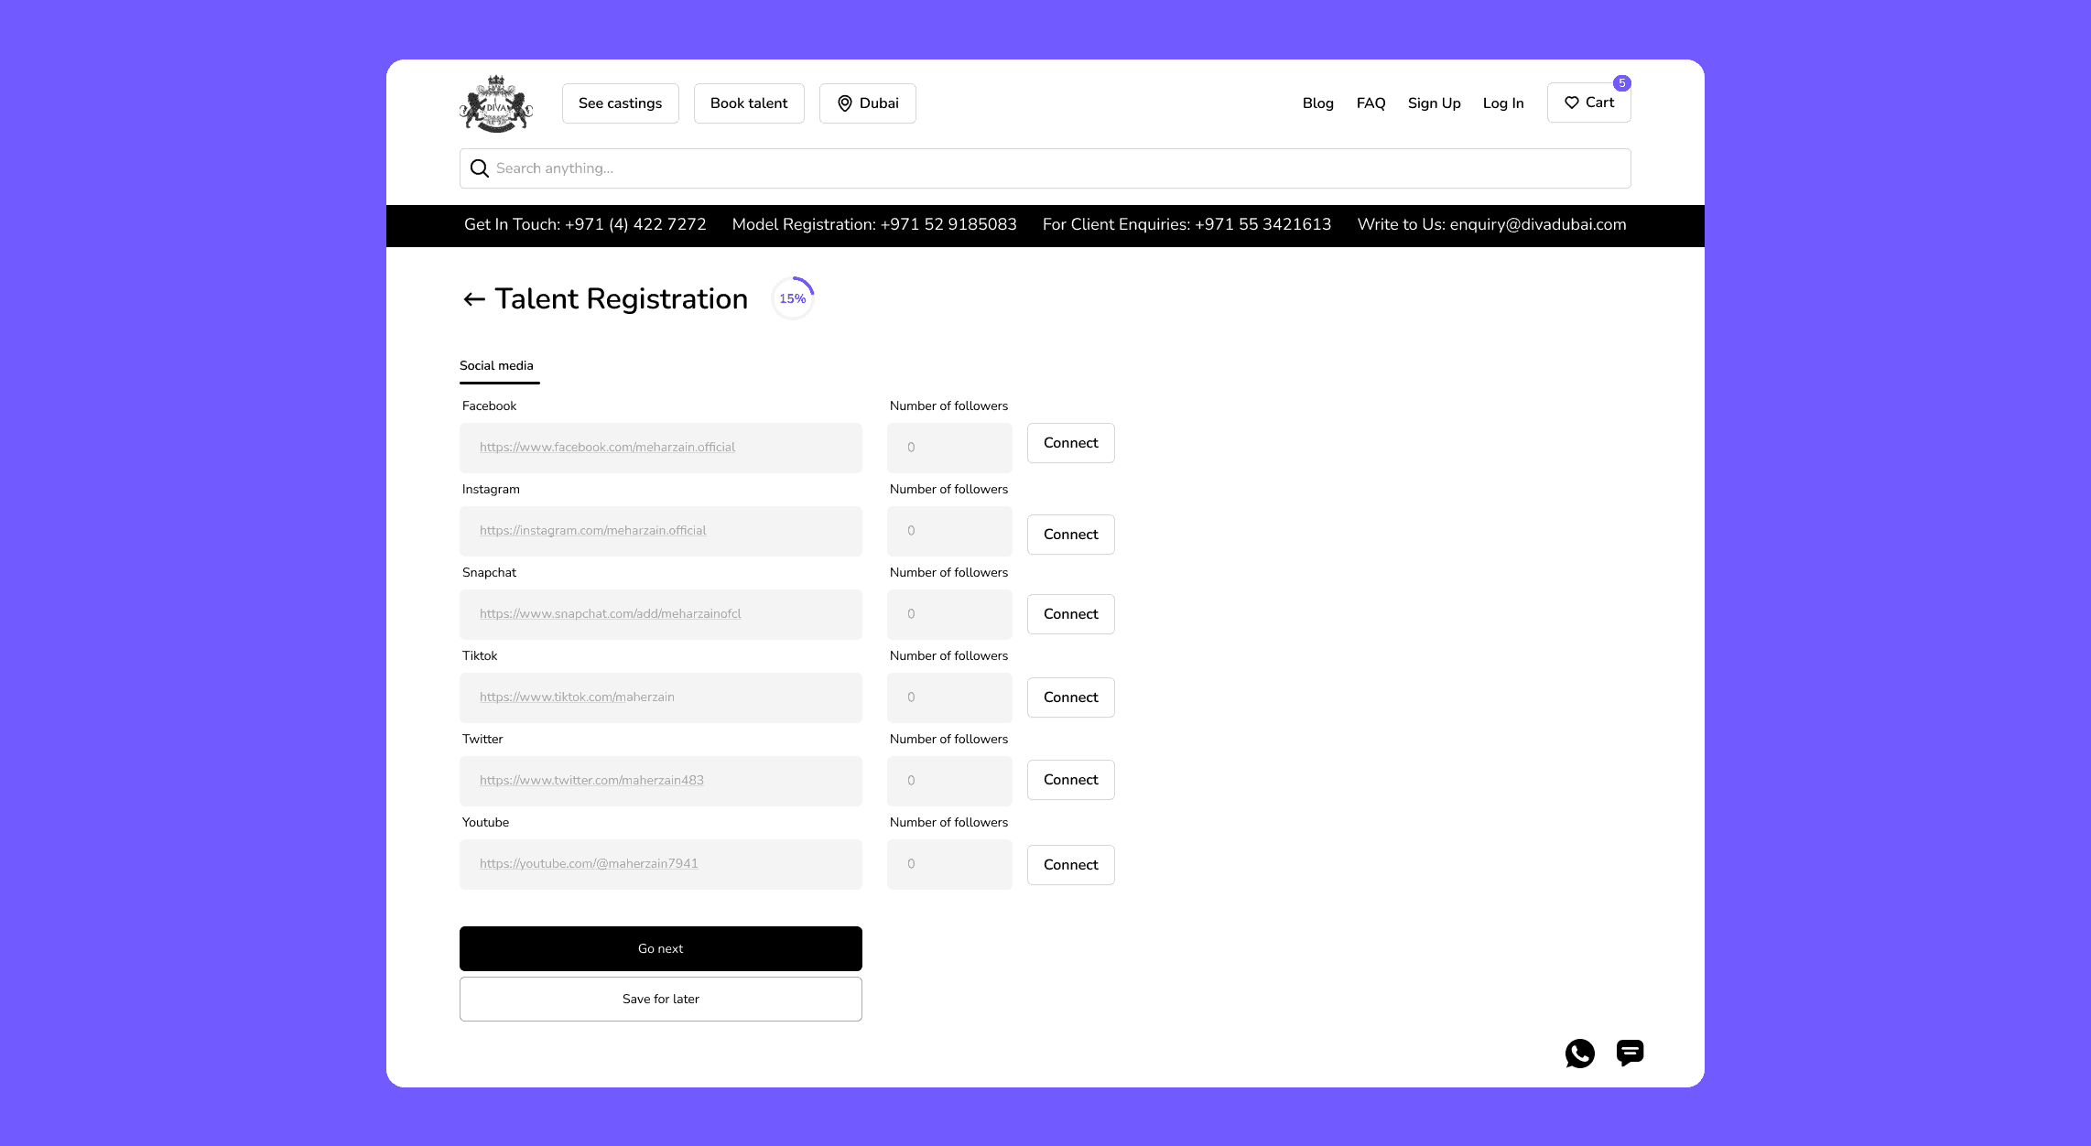This screenshot has width=2091, height=1146.
Task: Open the live chat message icon
Action: click(1630, 1053)
